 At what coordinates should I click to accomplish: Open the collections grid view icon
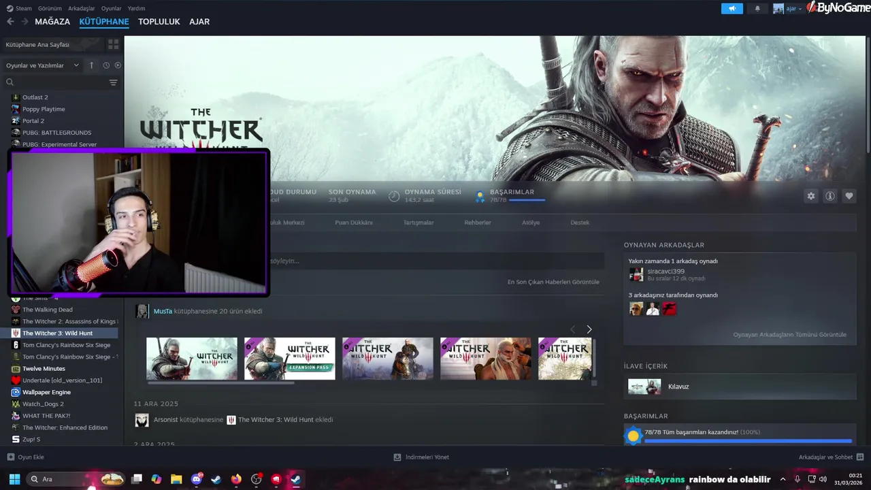113,44
